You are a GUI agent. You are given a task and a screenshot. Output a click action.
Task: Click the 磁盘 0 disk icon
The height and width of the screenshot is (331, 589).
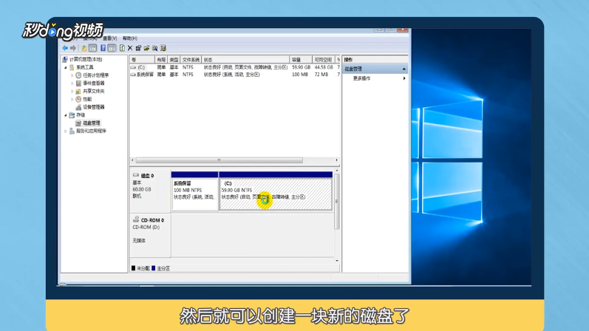point(136,175)
